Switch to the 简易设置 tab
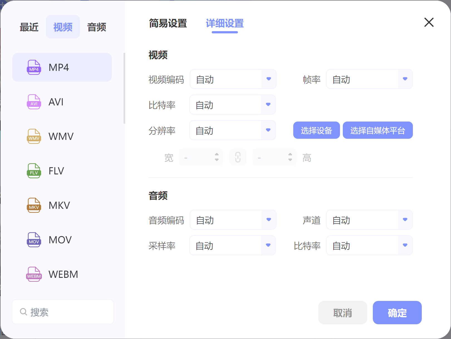Image resolution: width=451 pixels, height=339 pixels. 167,24
